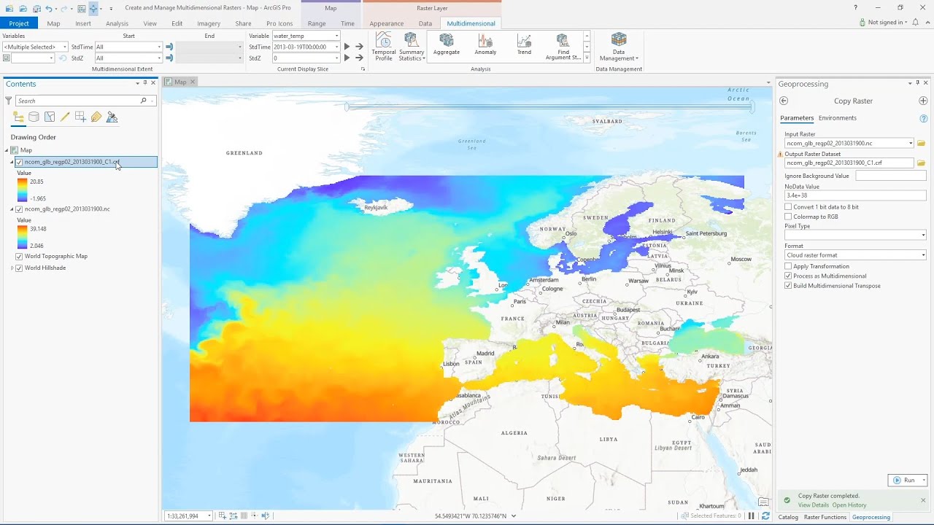Image resolution: width=934 pixels, height=525 pixels.
Task: Open the Project tab
Action: (x=19, y=23)
